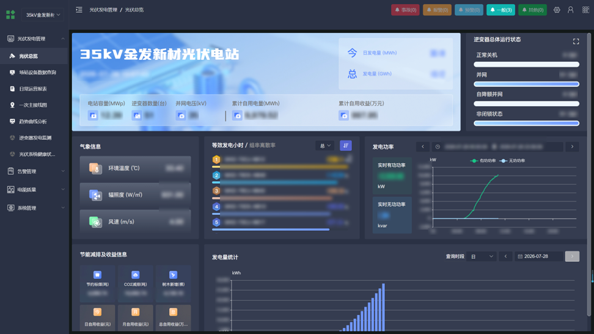Expand the 电能质量 sidebar menu
Image resolution: width=594 pixels, height=334 pixels.
35,189
